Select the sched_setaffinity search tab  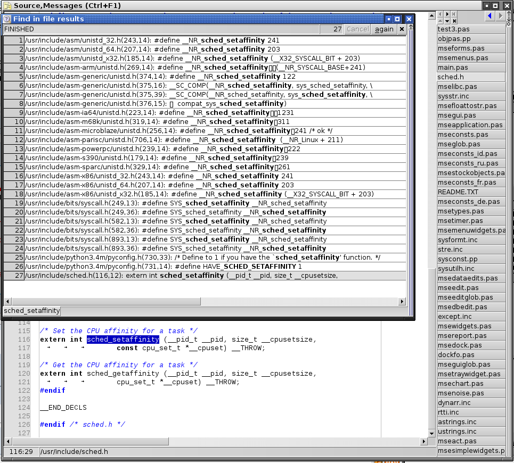(x=31, y=311)
